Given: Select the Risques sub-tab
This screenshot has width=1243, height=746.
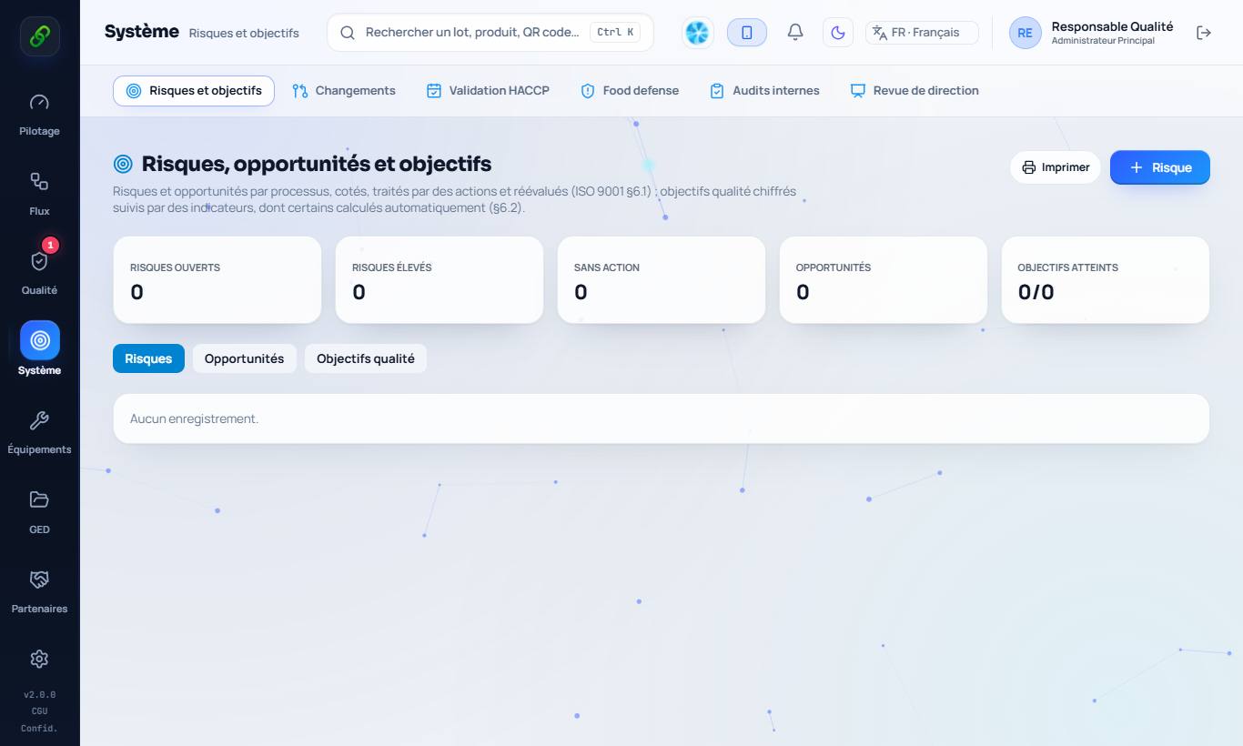Looking at the screenshot, I should pos(148,358).
